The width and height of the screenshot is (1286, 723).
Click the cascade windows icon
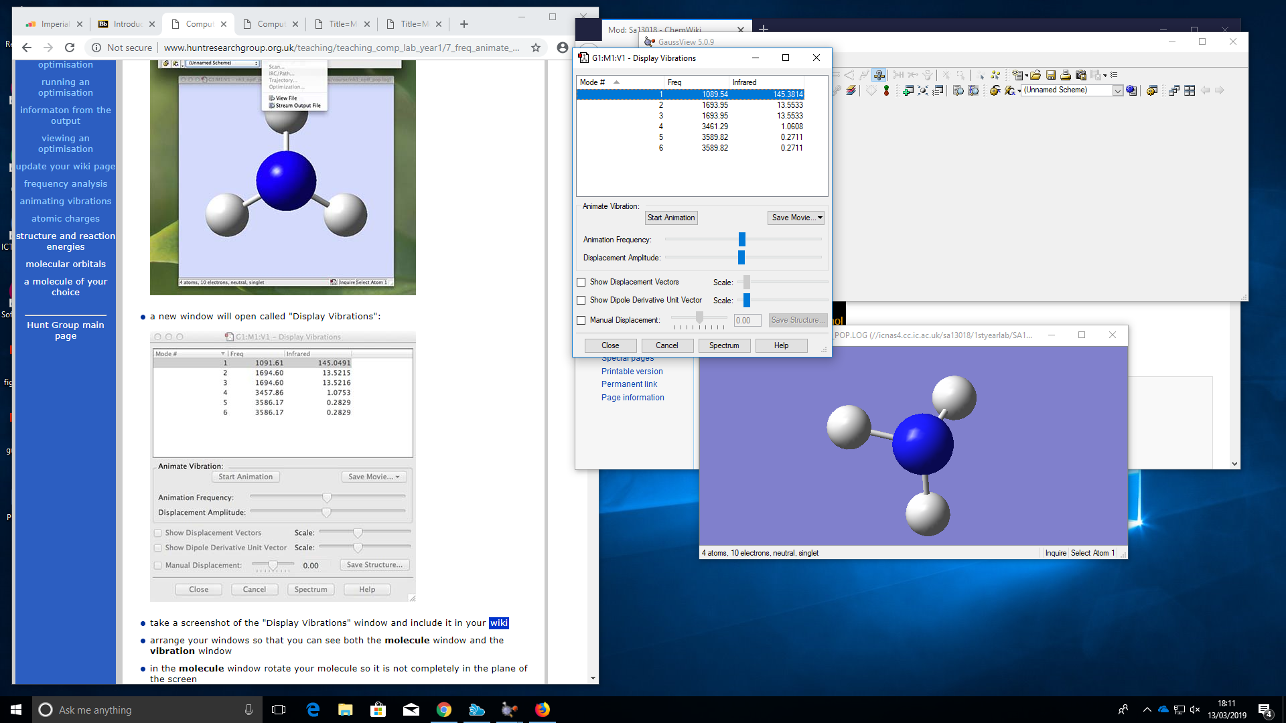[x=1173, y=90]
